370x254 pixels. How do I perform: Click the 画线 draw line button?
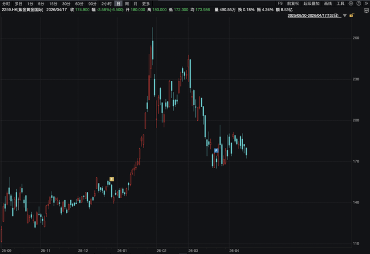pos(328,3)
